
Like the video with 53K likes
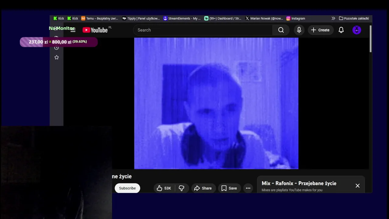(164, 188)
